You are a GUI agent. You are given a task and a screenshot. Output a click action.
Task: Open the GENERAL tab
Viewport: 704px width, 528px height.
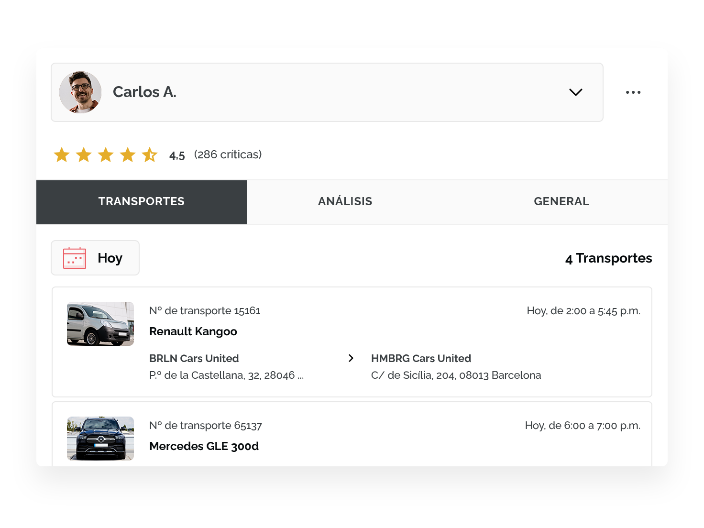pos(561,202)
